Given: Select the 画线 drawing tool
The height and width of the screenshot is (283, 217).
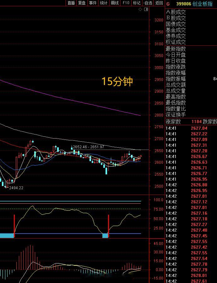Looking at the screenshot, I should pyautogui.click(x=115, y=3).
